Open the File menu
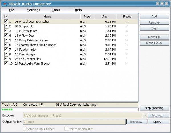Screen dimensions: 171x133 [x=11, y=10]
